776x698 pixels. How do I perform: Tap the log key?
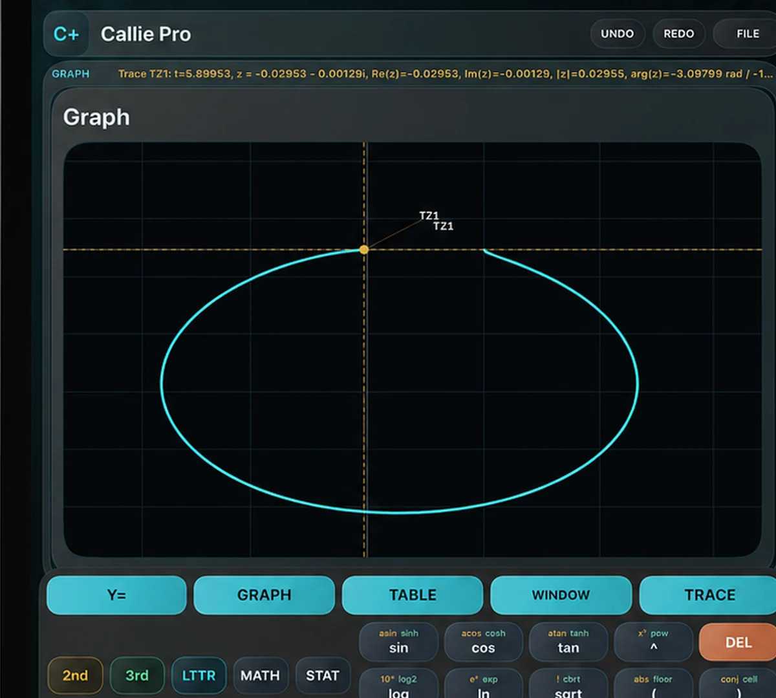click(x=398, y=684)
